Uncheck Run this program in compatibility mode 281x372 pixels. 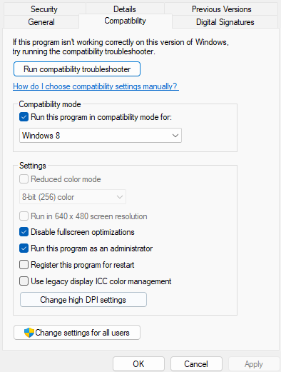coord(24,117)
